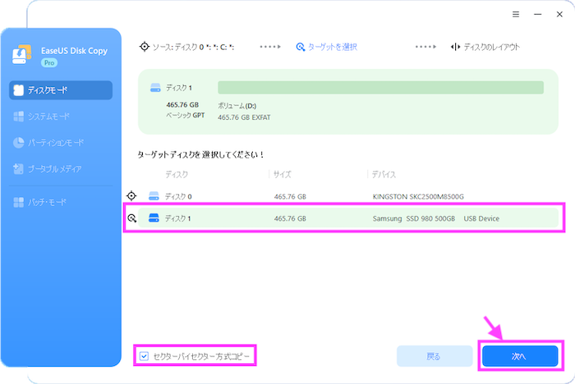Image resolution: width=575 pixels, height=384 pixels.
Task: Click the 次へ button
Action: click(x=520, y=356)
